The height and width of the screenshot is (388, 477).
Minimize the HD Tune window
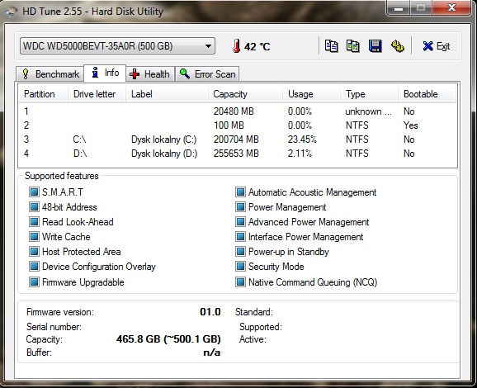coord(399,8)
